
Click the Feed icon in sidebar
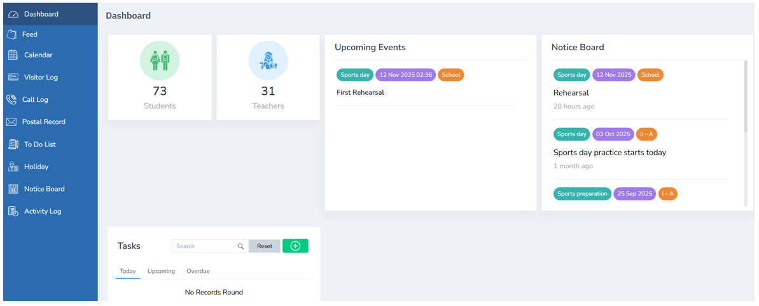coord(12,34)
